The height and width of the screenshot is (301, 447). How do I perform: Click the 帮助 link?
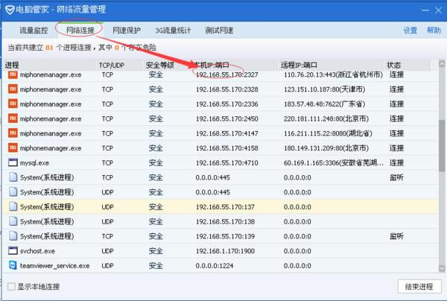pyautogui.click(x=433, y=31)
